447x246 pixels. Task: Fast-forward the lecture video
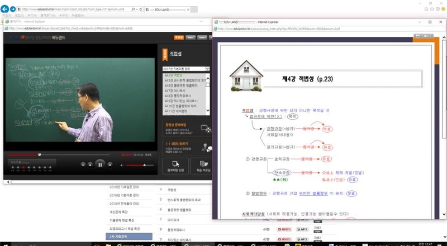(110, 165)
